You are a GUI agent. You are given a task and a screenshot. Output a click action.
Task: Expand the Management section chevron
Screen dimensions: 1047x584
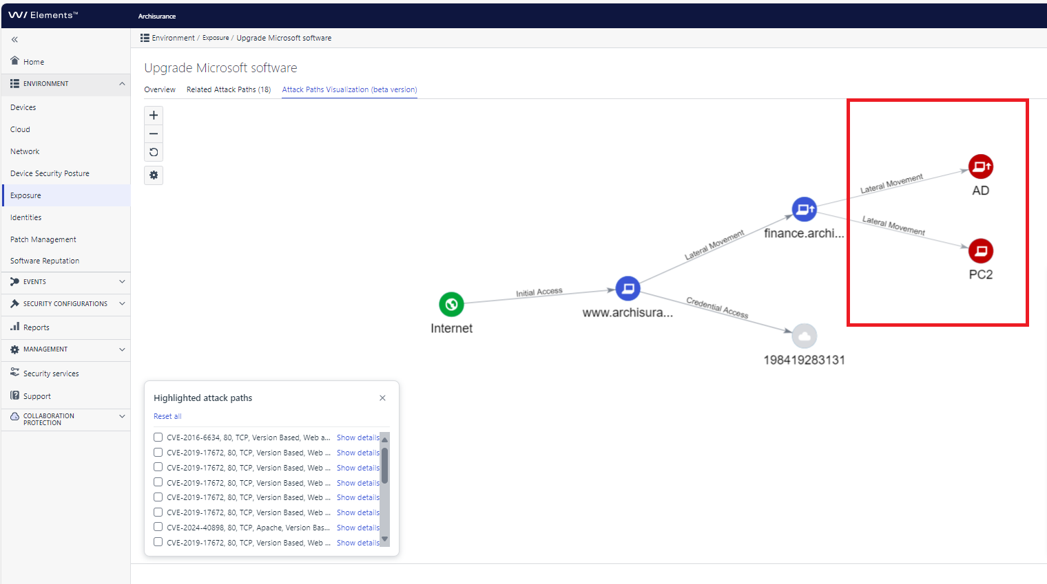(x=122, y=349)
